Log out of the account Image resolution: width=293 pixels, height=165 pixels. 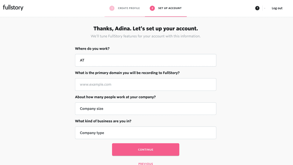click(x=277, y=8)
